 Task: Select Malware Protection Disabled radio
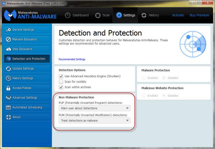coord(164,78)
